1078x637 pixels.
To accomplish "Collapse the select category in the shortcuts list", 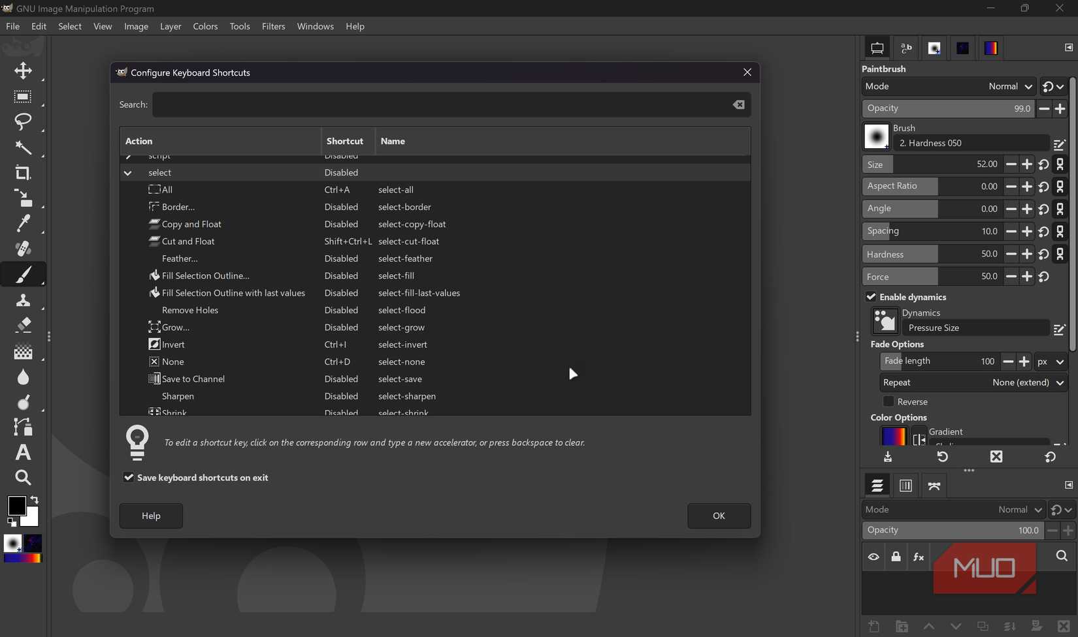I will [128, 172].
